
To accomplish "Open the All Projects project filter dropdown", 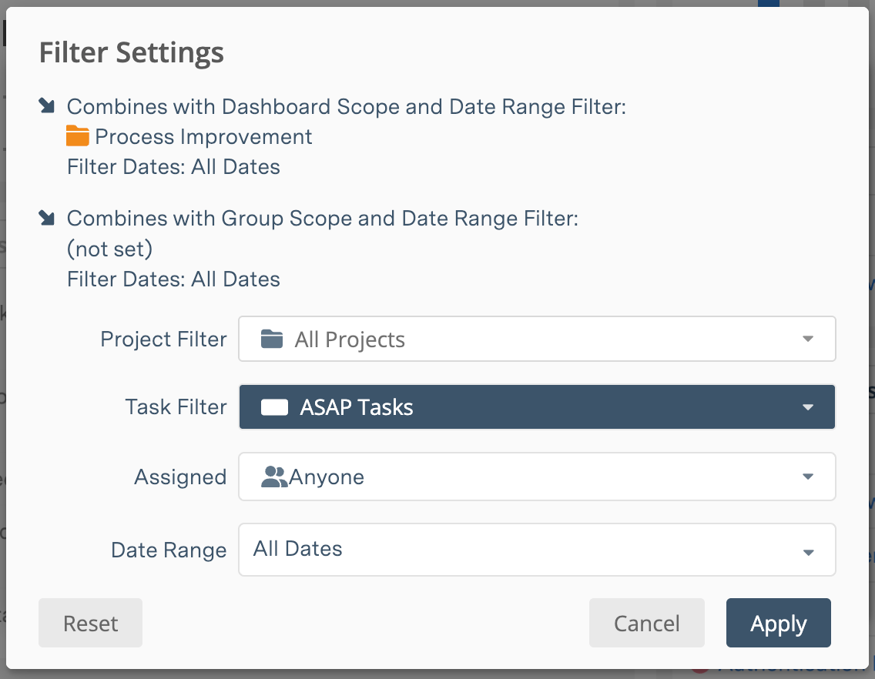I will [x=537, y=339].
